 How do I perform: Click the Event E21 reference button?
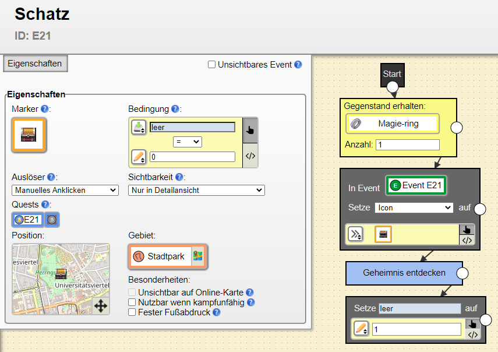point(416,186)
